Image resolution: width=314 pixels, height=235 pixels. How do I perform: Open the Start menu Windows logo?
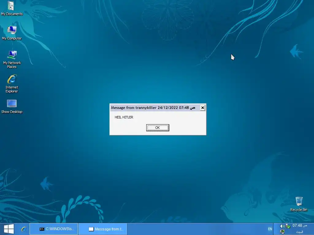point(9,229)
